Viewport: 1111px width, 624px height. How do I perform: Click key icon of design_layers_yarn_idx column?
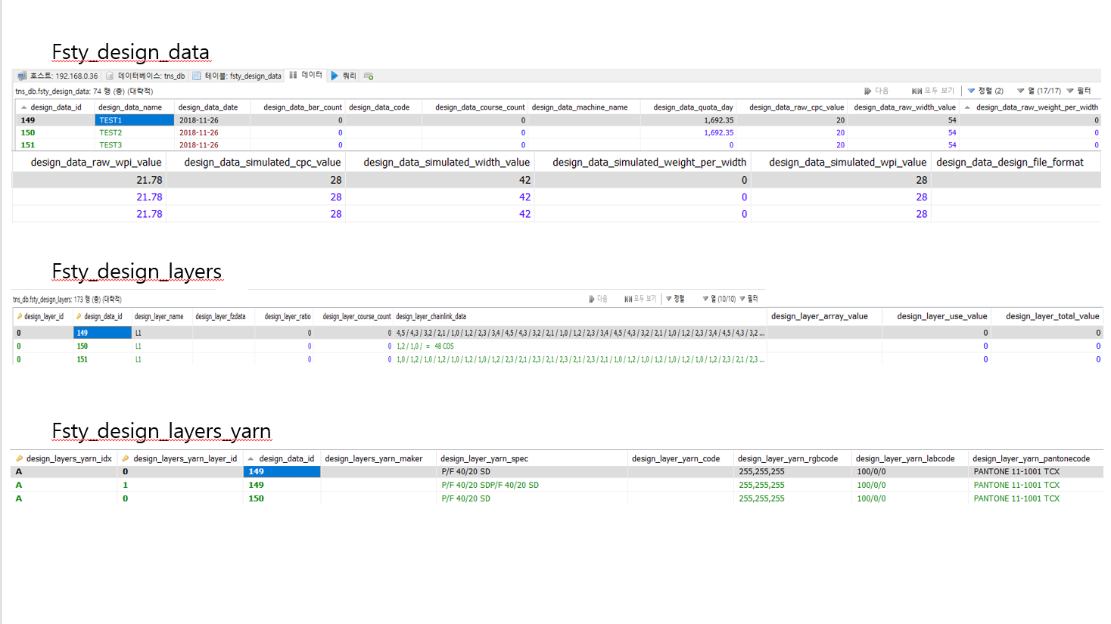click(x=19, y=458)
